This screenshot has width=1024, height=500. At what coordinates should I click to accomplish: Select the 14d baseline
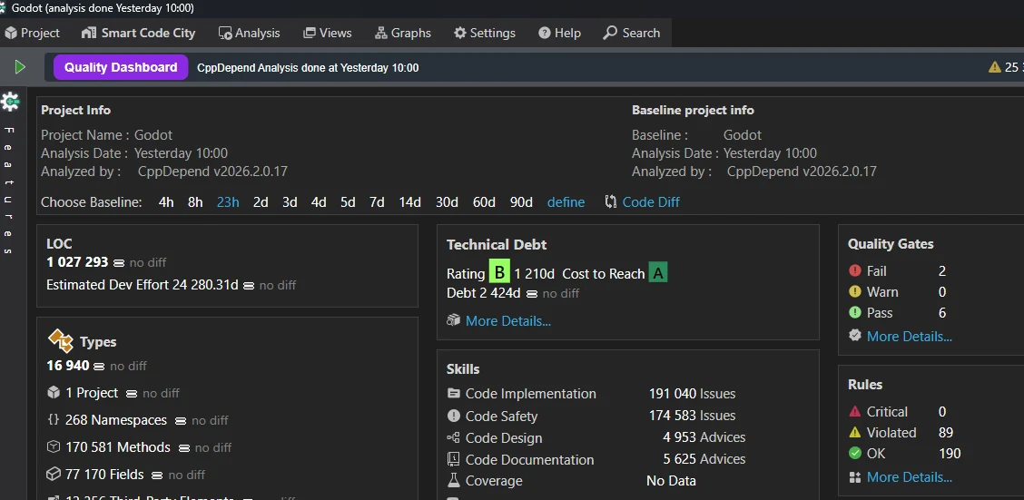pos(410,202)
